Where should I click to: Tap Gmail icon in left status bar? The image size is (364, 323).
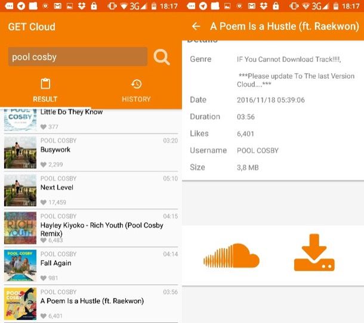57,7
